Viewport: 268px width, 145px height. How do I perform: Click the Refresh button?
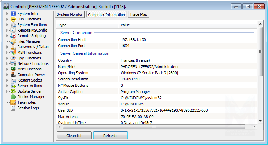(110, 136)
